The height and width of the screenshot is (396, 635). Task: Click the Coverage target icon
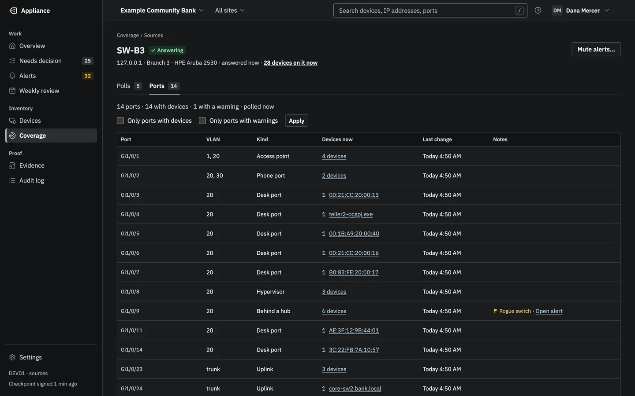click(12, 136)
